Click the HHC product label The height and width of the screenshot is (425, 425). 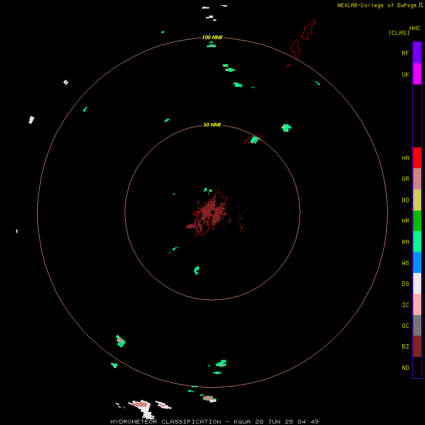click(x=415, y=28)
